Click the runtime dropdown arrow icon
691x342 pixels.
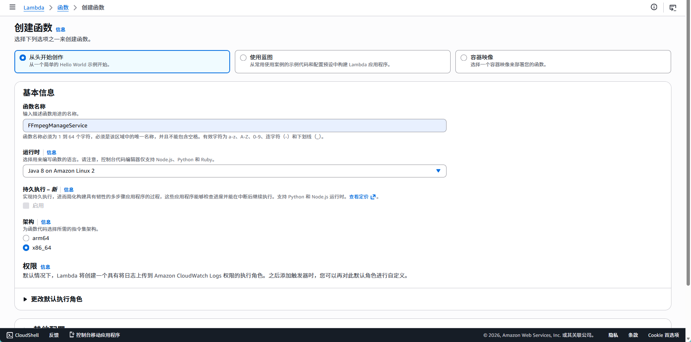coord(438,171)
